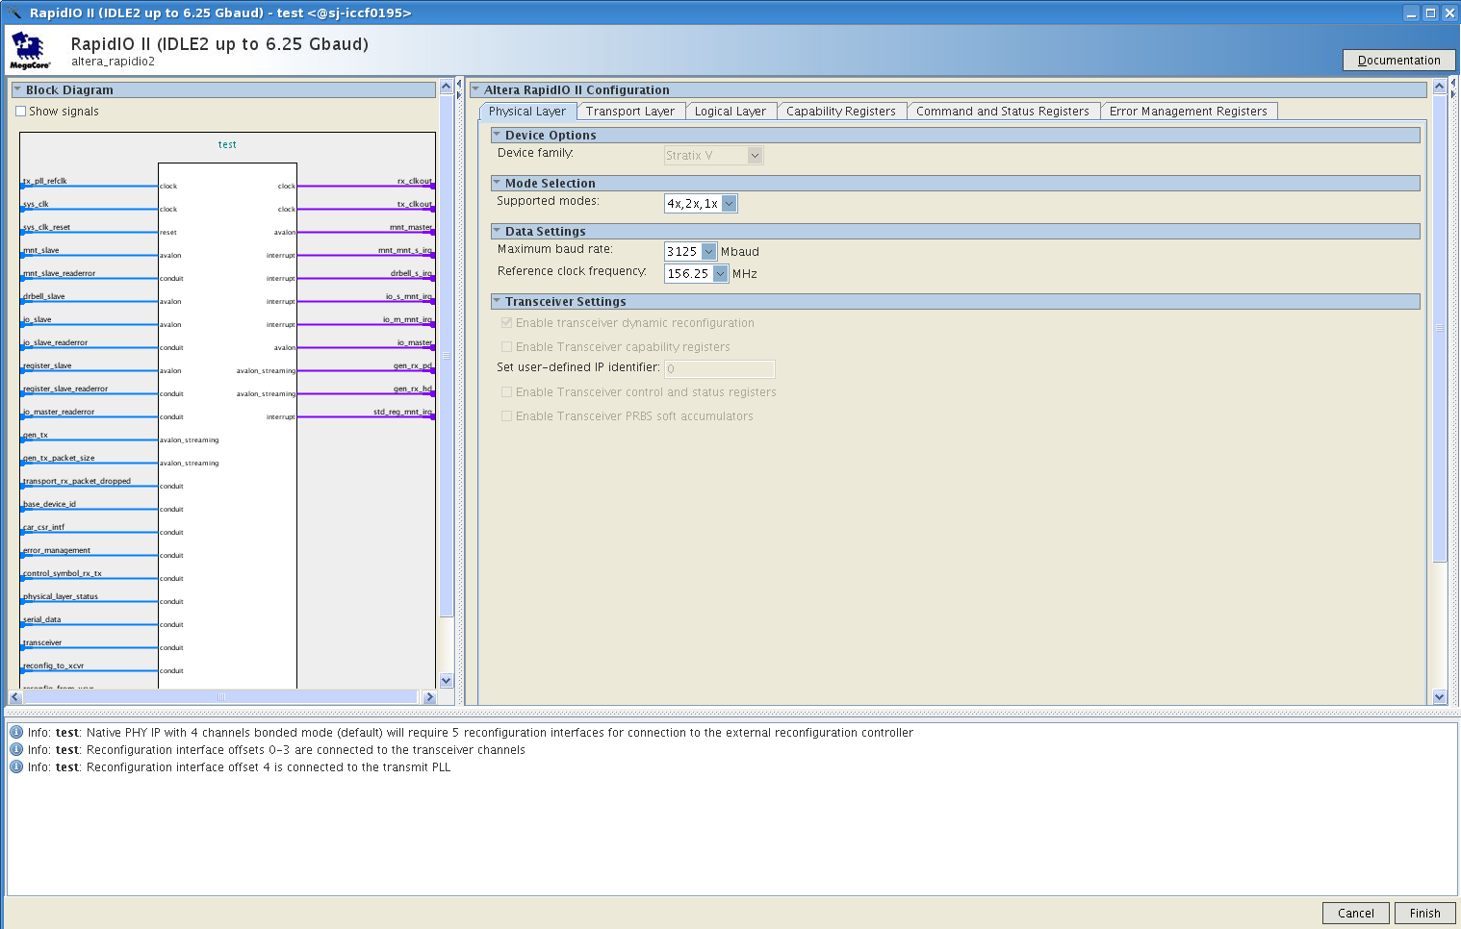1461x929 pixels.
Task: Click the gen_rx_pd output signal label
Action: tap(413, 365)
